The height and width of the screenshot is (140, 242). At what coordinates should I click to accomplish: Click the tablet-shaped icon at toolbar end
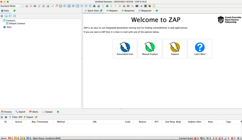tap(154, 6)
